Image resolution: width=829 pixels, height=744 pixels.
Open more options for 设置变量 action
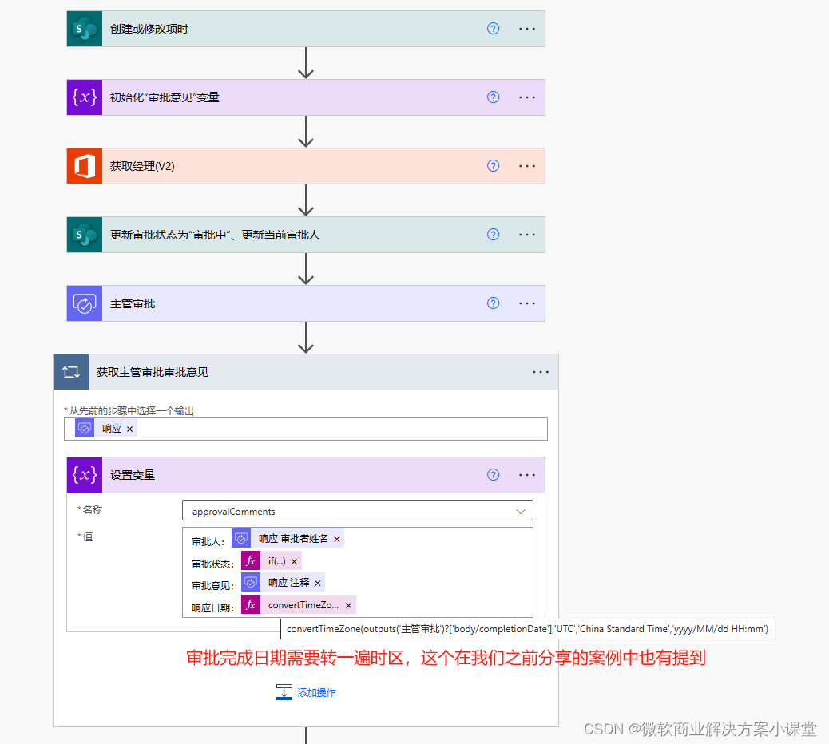coord(526,474)
